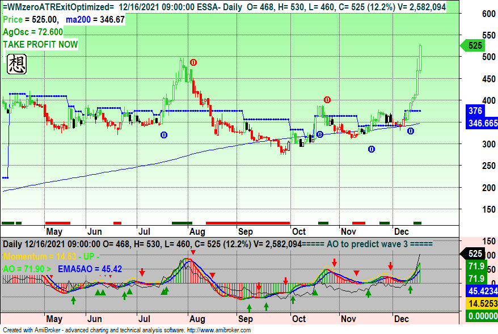Click the AO to predict wave 3 title
The width and height of the screenshot is (498, 334).
[x=367, y=244]
